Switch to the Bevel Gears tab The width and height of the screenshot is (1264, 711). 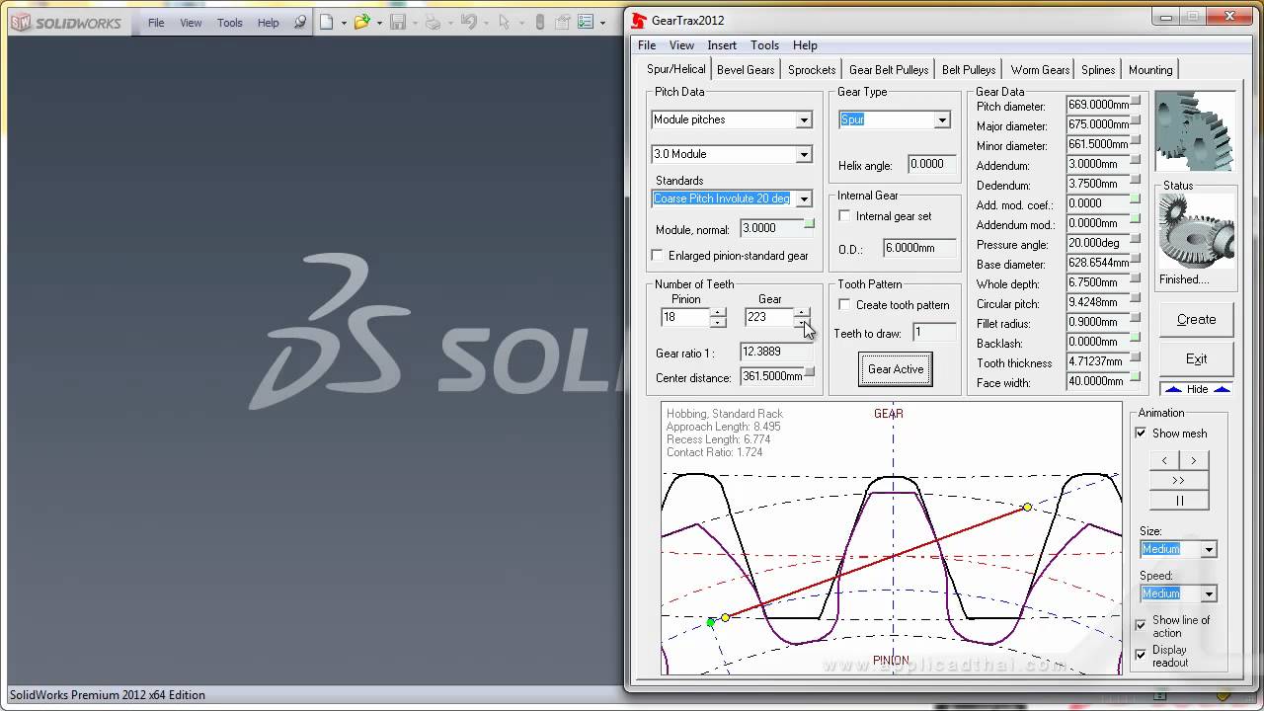coord(746,70)
